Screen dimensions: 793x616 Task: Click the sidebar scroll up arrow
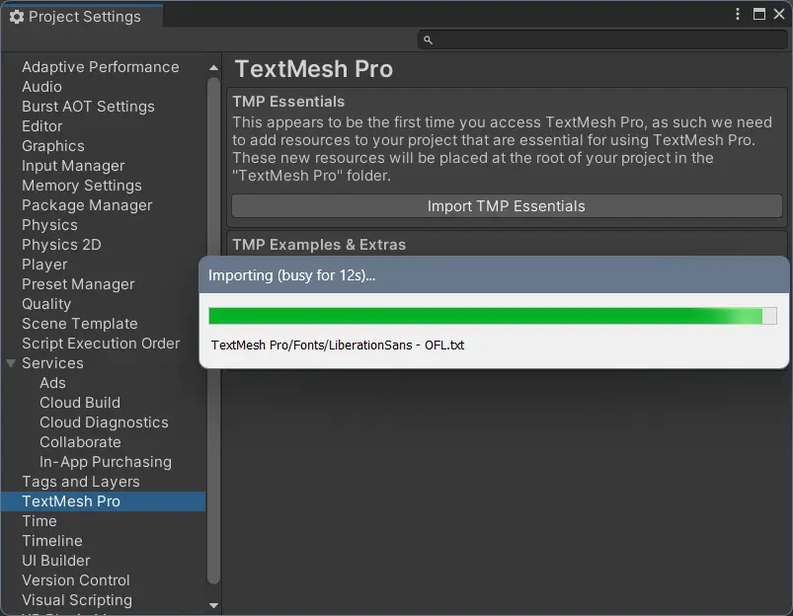click(x=213, y=68)
